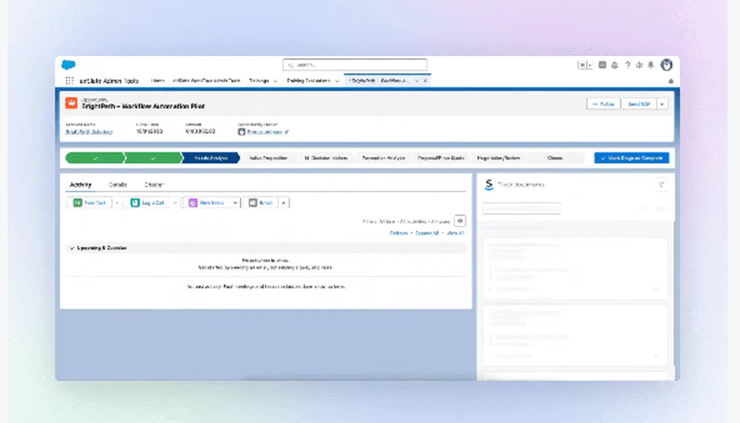Click the Log a Call button
The height and width of the screenshot is (423, 740).
tap(148, 203)
